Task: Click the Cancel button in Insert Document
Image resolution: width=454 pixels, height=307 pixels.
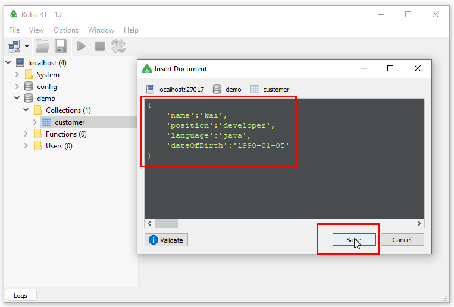Action: [402, 240]
